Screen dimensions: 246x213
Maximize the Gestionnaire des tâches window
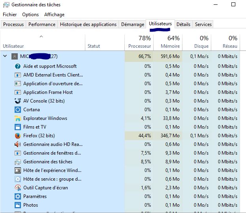(x=233, y=4)
